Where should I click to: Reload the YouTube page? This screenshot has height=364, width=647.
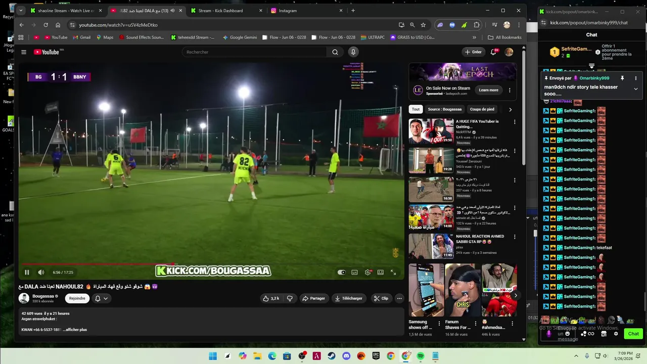coord(45,25)
